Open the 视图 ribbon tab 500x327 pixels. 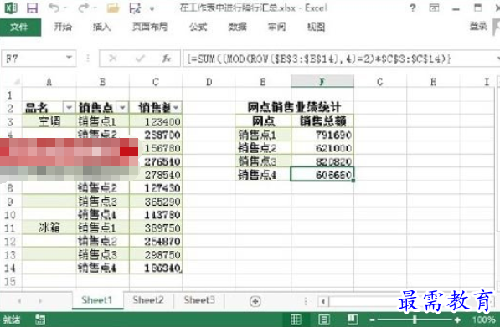[316, 27]
